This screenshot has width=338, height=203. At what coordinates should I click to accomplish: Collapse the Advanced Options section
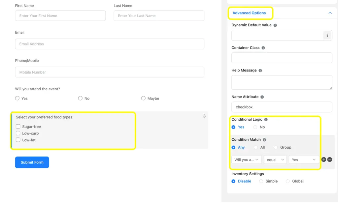pos(330,13)
